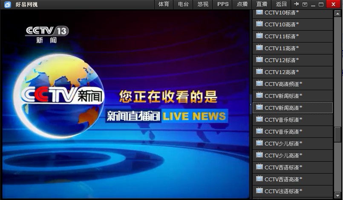Select channel CCTV11高清*
Image resolution: width=343 pixels, height=200 pixels.
pos(293,49)
